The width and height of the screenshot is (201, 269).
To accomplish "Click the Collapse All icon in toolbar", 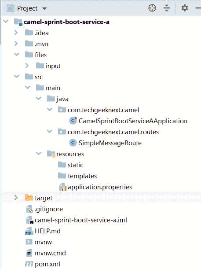I will point(167,8).
